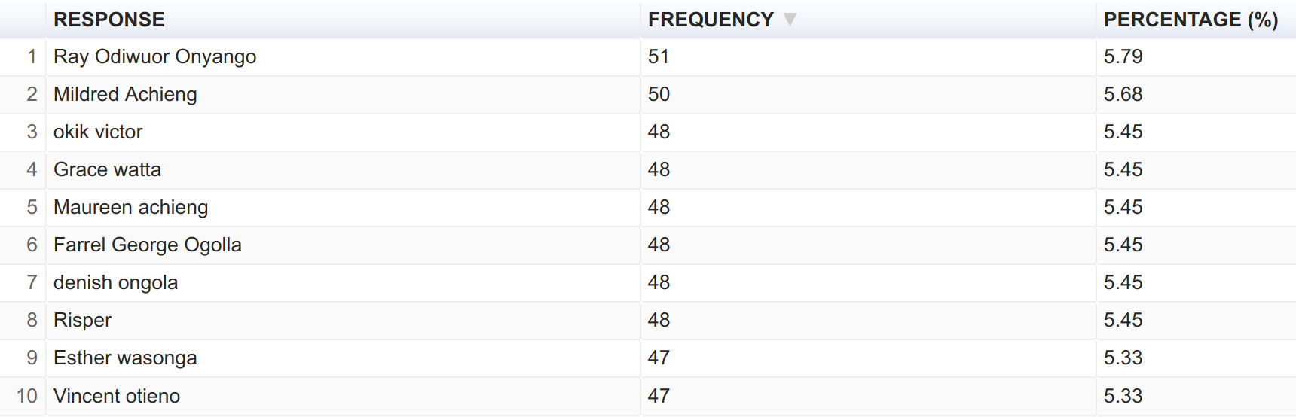Screen dimensions: 1296x417
Task: Sort table by RESPONSE column header
Action: tap(109, 20)
